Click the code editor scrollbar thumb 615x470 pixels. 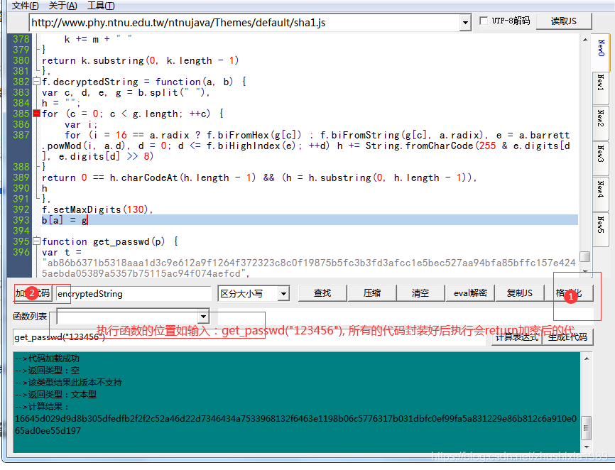coord(584,256)
